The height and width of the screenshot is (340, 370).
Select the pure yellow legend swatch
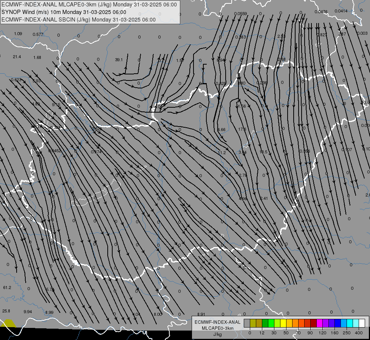click(283, 323)
